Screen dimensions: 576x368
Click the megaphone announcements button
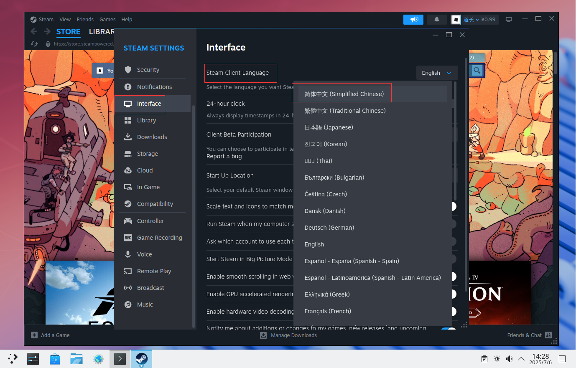413,20
